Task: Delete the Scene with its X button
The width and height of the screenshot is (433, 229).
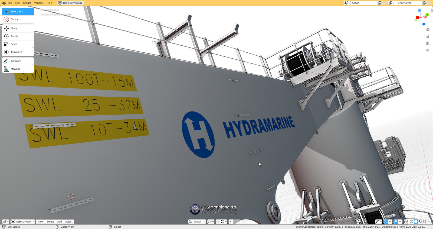Action: coord(384,3)
